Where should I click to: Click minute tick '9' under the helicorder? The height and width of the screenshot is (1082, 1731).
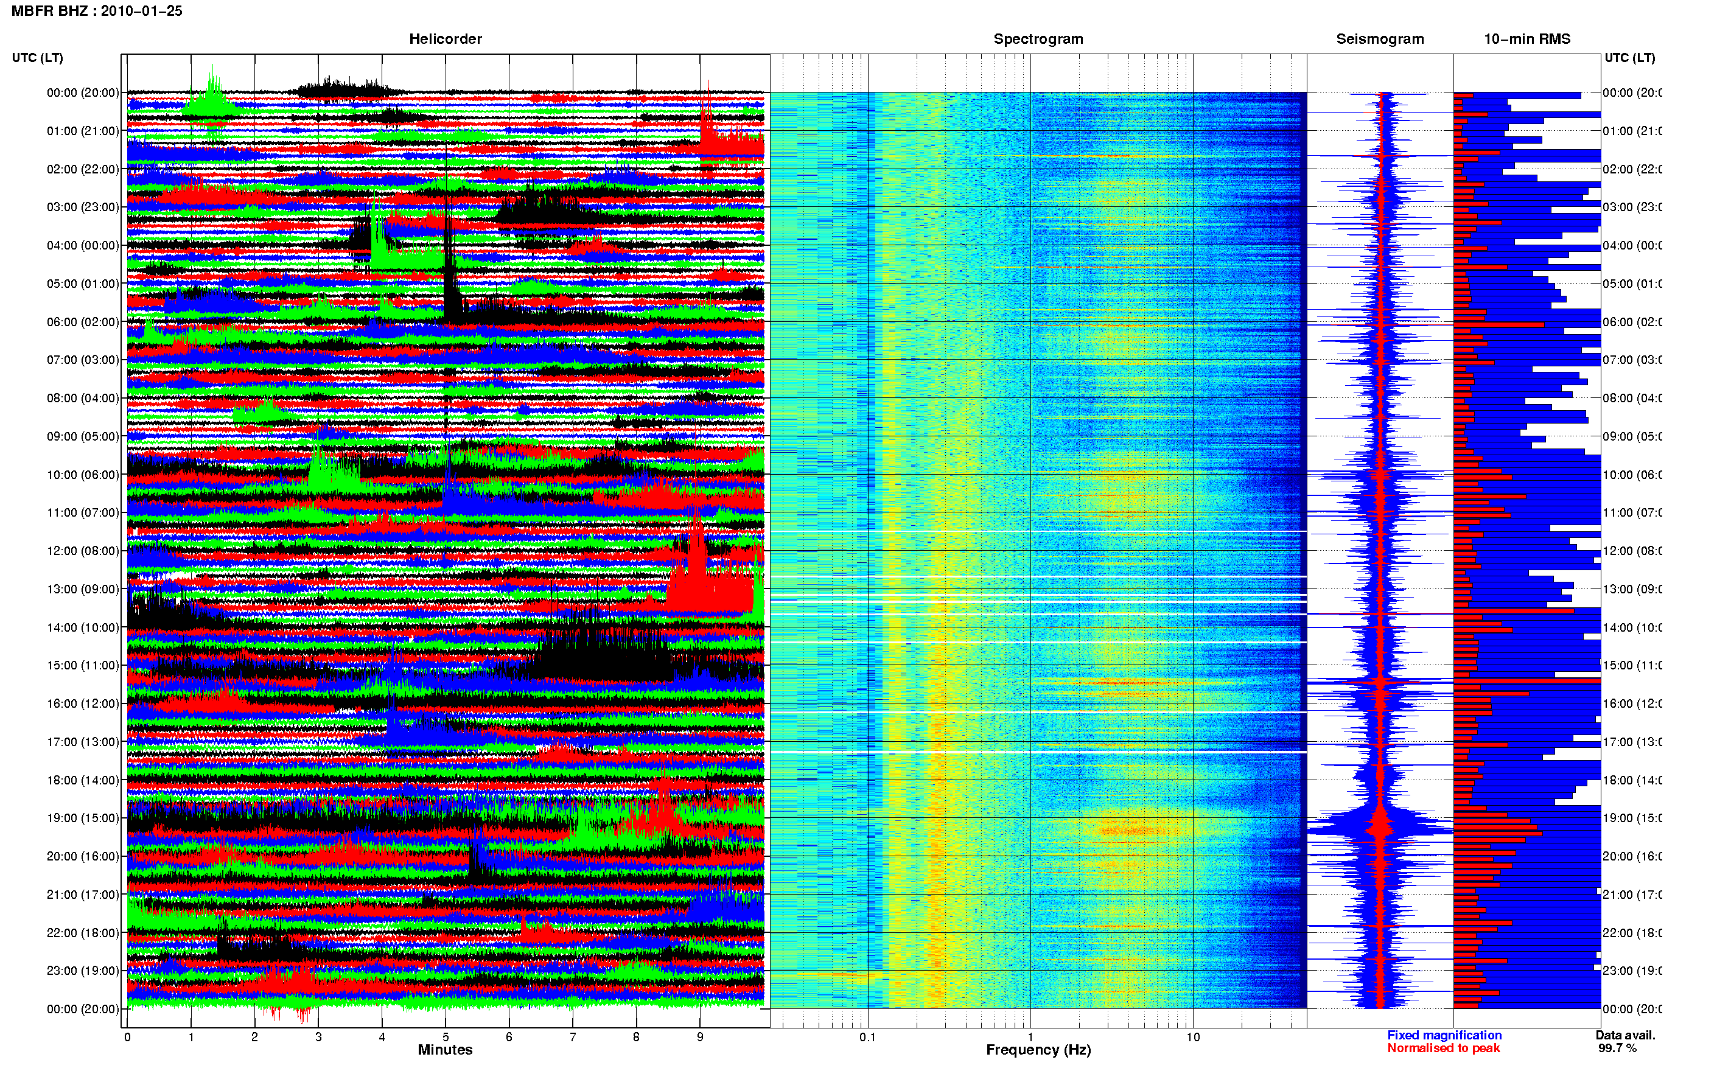(x=700, y=1037)
